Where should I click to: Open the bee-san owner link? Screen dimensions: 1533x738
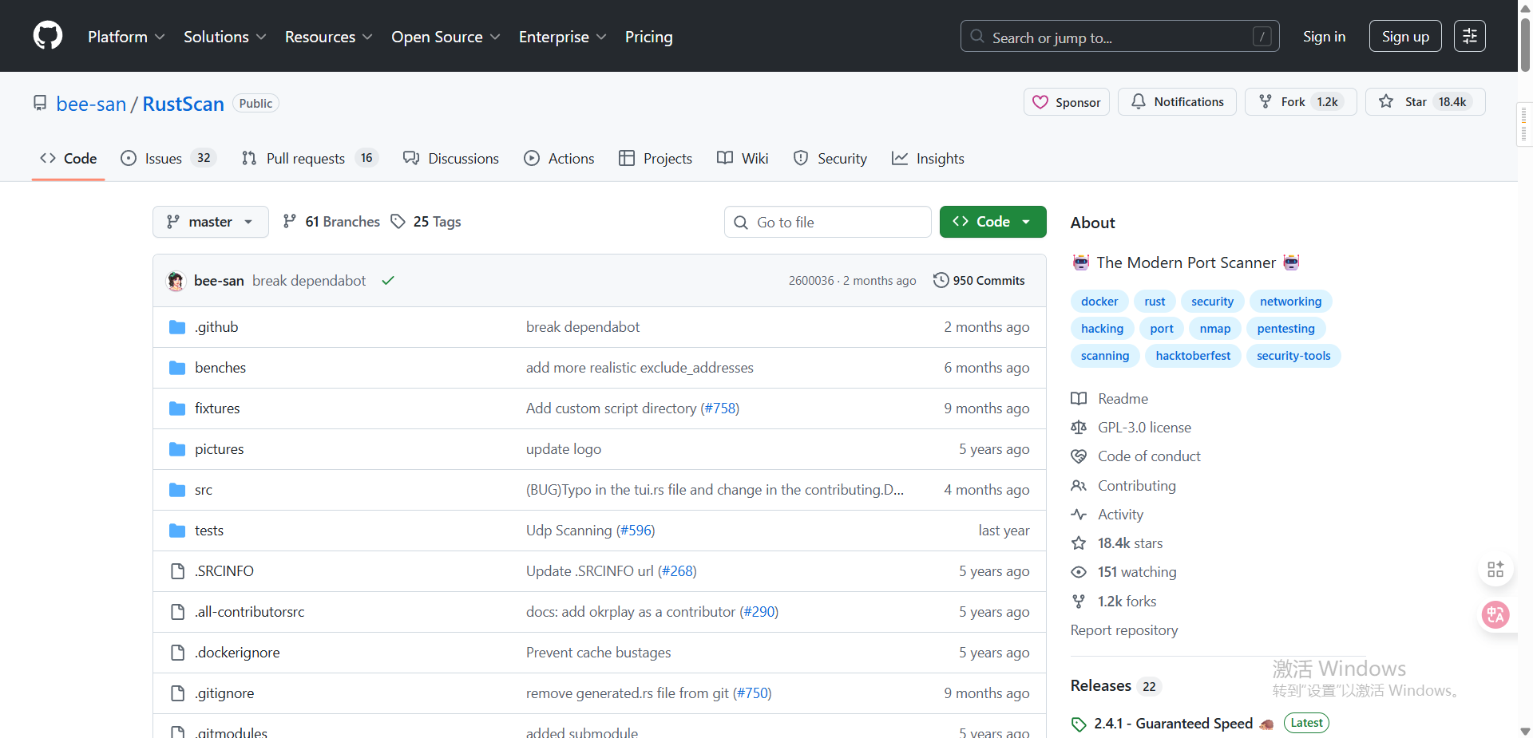pos(91,104)
